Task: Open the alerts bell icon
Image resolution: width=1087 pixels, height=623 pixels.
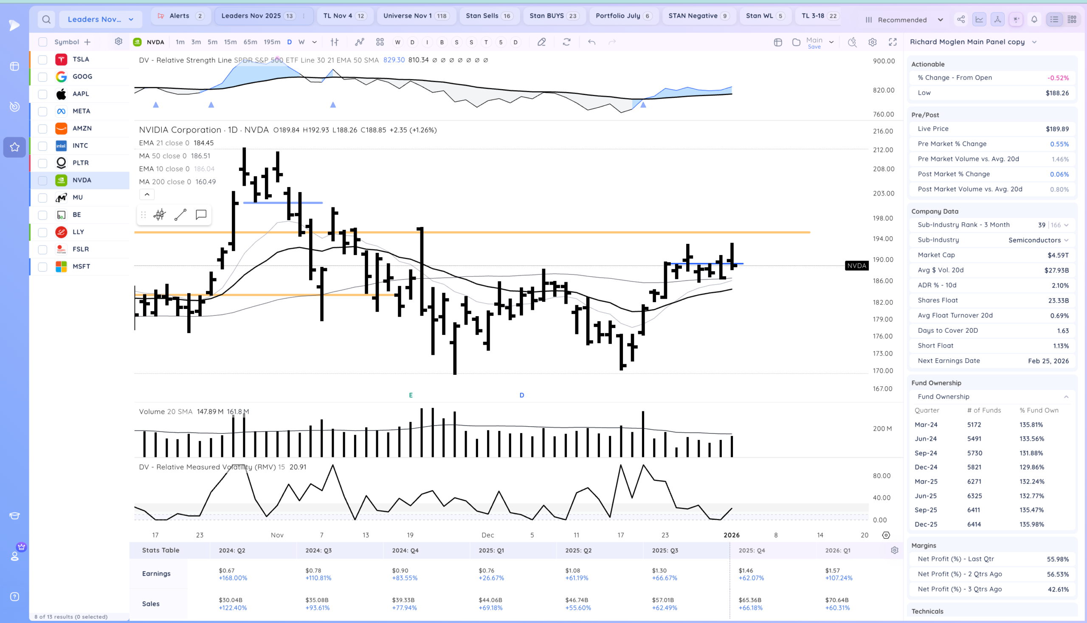Action: (1034, 19)
